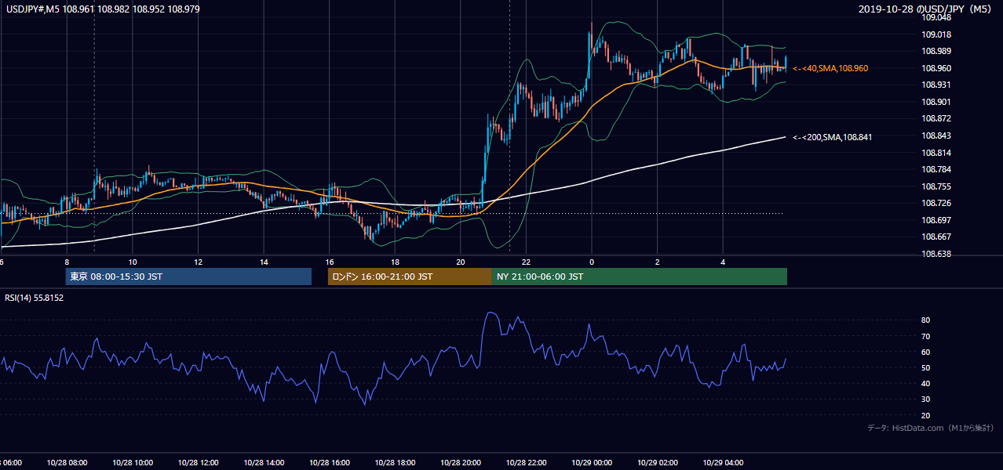The image size is (1003, 470).
Task: Click price level 108.755 on the axis
Action: 936,186
